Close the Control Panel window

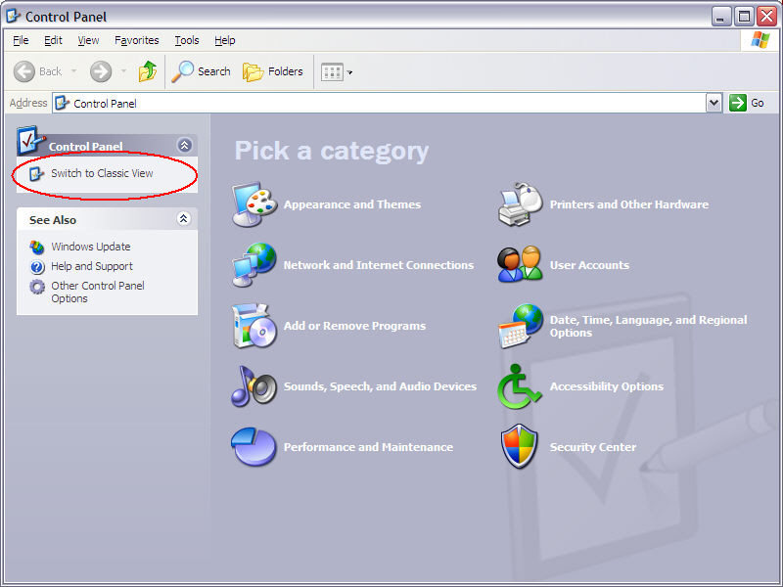click(766, 17)
